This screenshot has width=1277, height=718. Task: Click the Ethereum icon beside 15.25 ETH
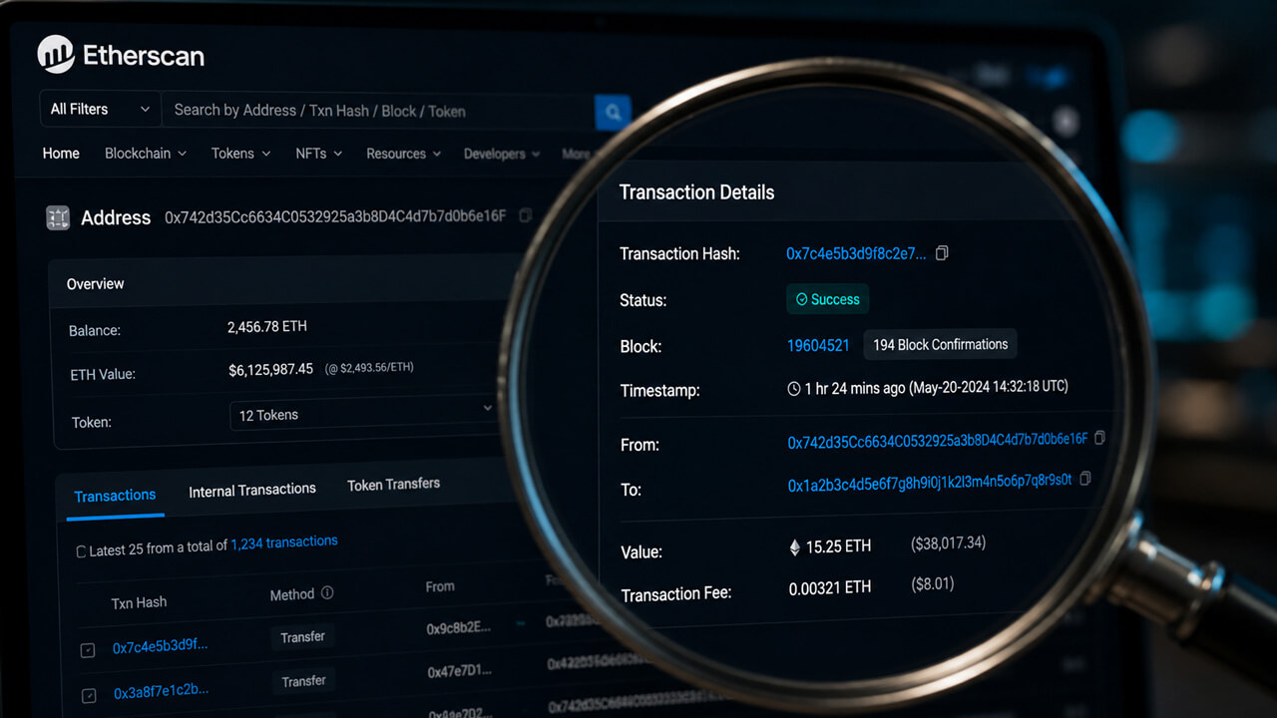795,547
